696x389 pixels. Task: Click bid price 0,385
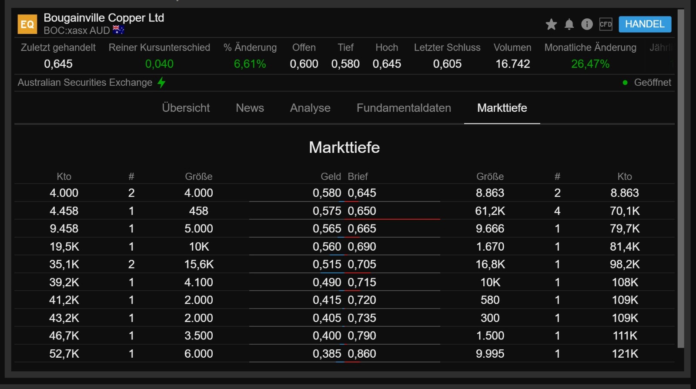[x=327, y=354]
